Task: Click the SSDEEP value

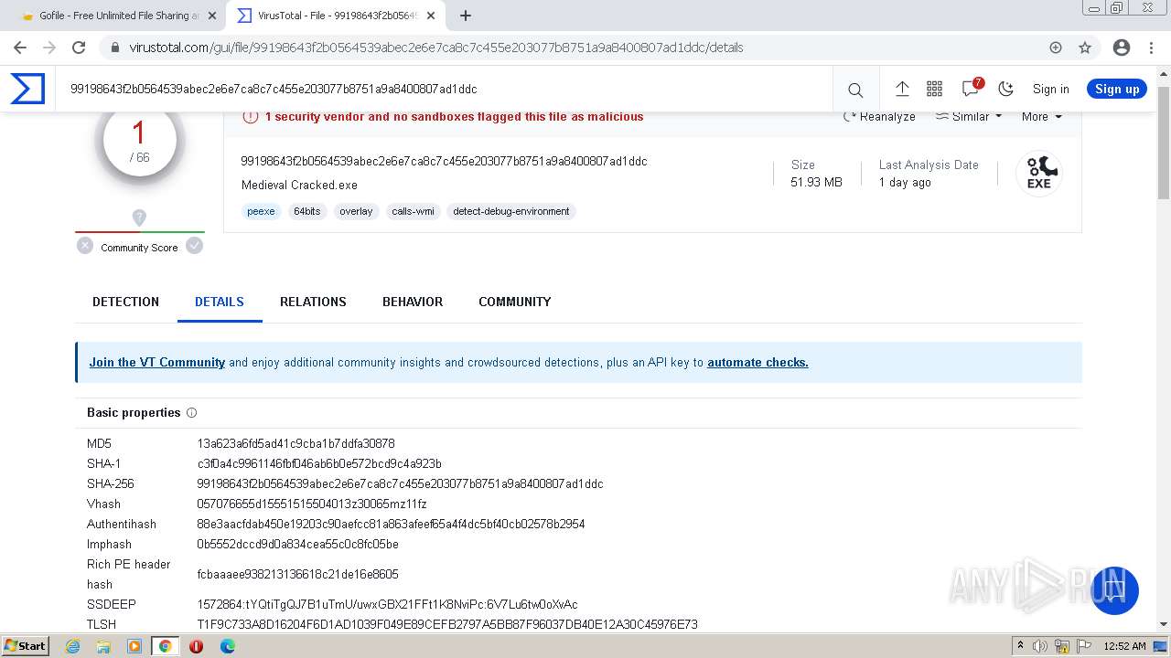Action: (387, 604)
